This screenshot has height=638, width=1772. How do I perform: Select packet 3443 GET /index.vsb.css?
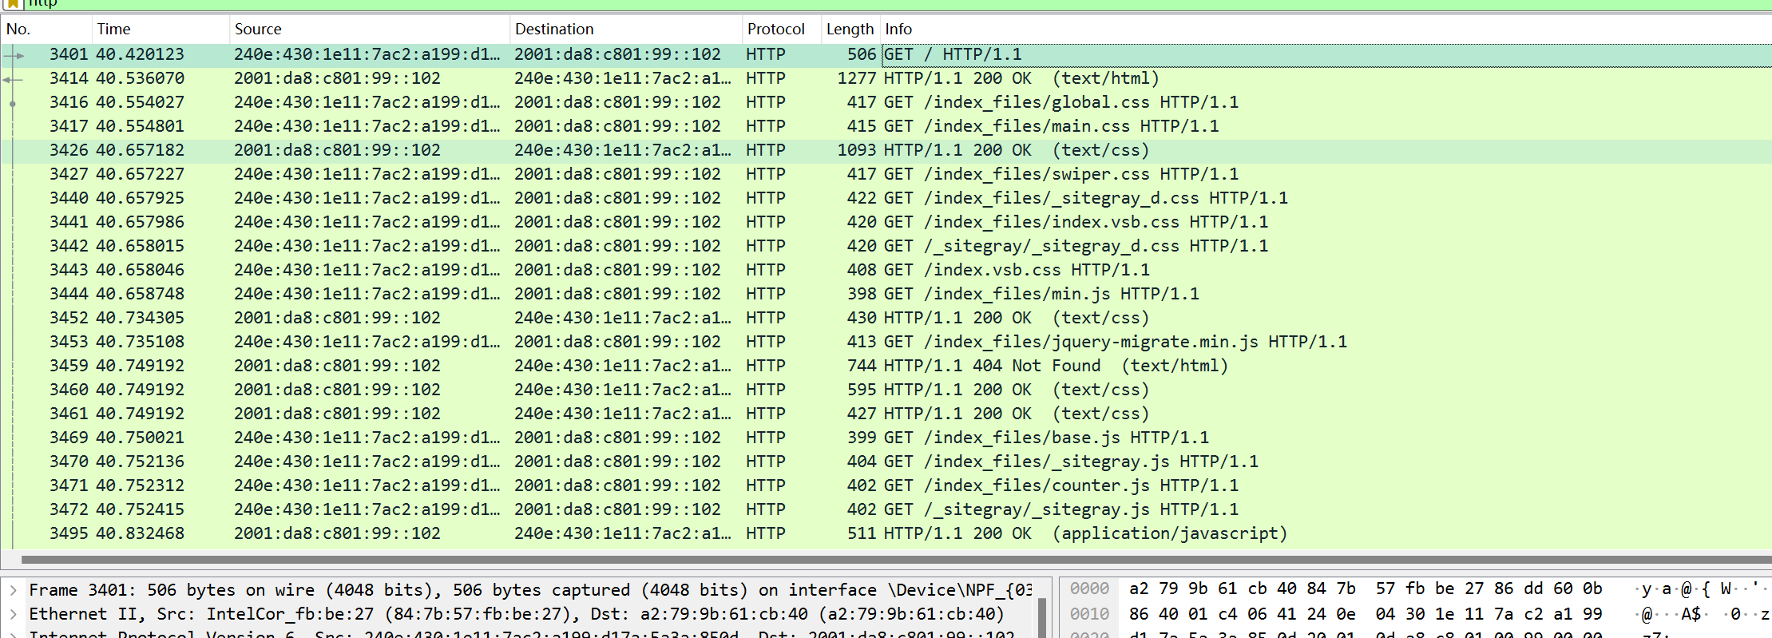(x=886, y=270)
